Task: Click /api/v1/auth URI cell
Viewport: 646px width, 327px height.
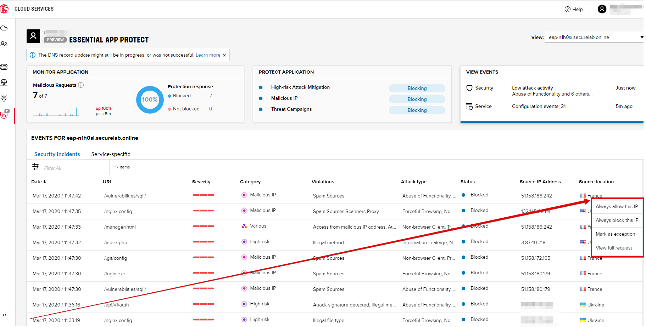Action: tap(117, 305)
